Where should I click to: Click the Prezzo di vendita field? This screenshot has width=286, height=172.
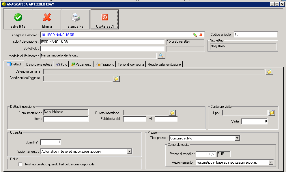(206, 154)
